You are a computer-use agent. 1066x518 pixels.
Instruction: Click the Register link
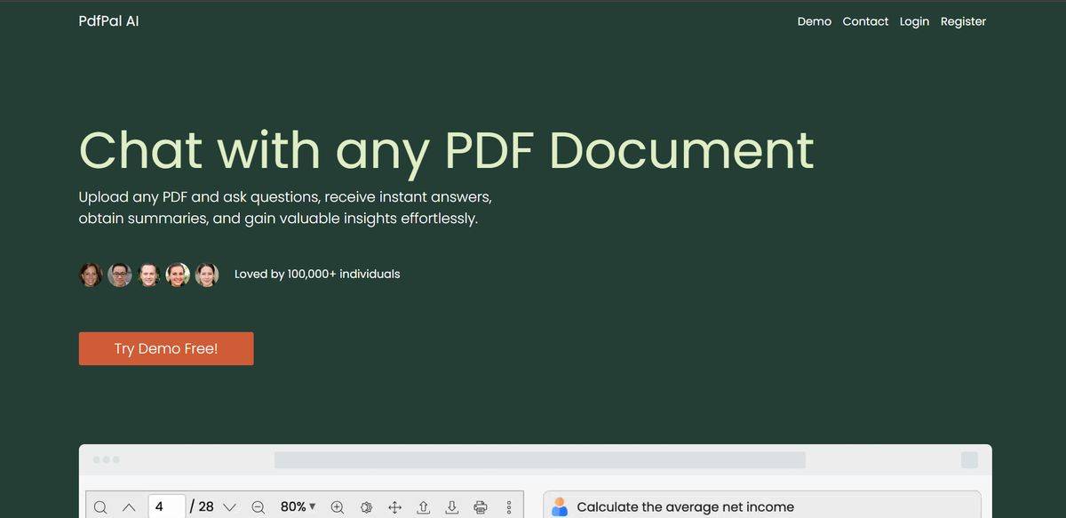click(x=963, y=21)
